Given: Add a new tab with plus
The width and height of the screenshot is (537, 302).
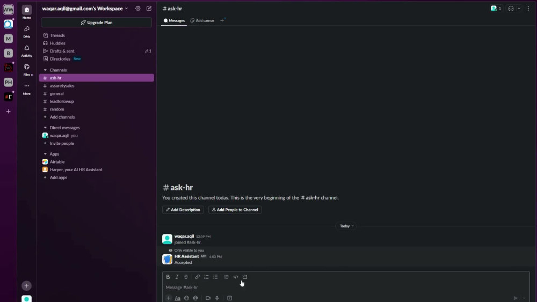Looking at the screenshot, I should (x=222, y=20).
